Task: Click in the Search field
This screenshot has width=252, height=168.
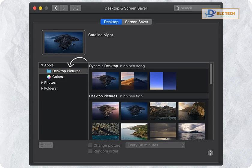Action: [197, 8]
